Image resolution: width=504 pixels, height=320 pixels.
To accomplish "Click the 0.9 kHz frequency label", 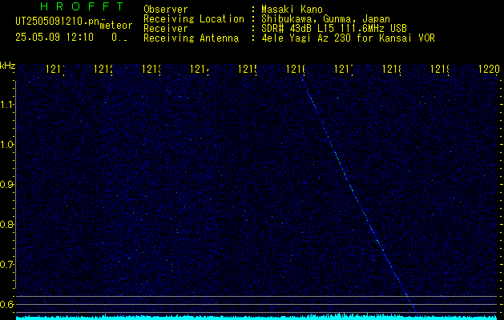I will 7,185.
